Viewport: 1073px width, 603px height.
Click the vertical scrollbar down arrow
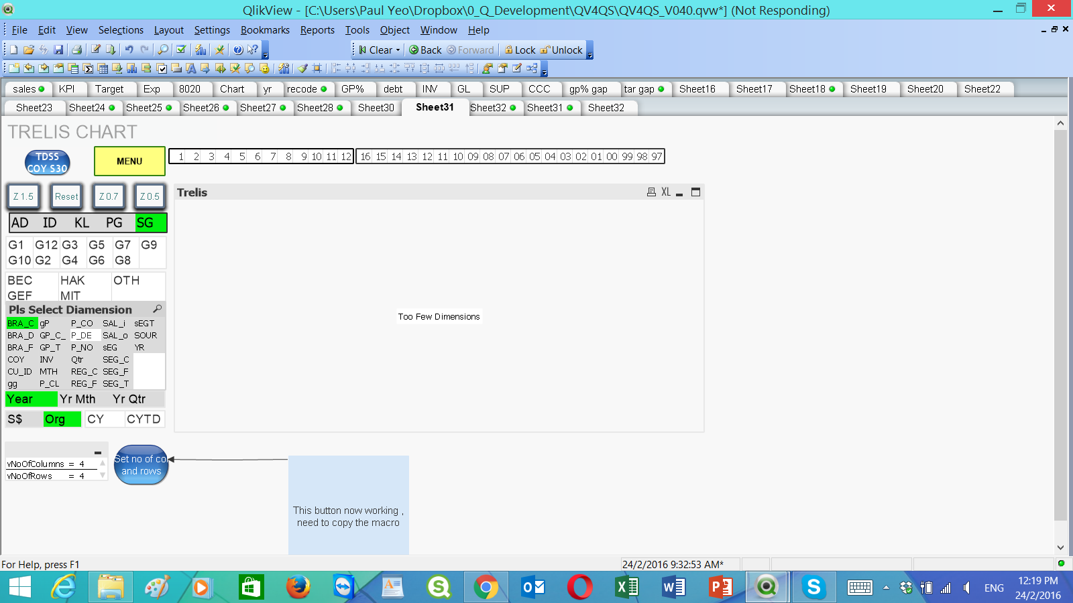coord(1060,547)
